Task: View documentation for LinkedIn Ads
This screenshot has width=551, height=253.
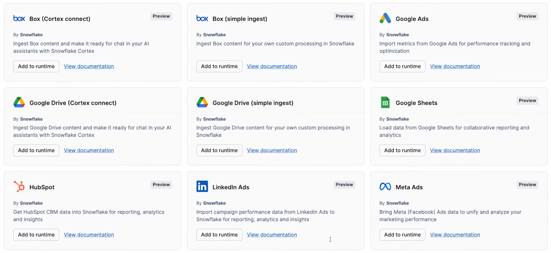Action: tap(272, 235)
